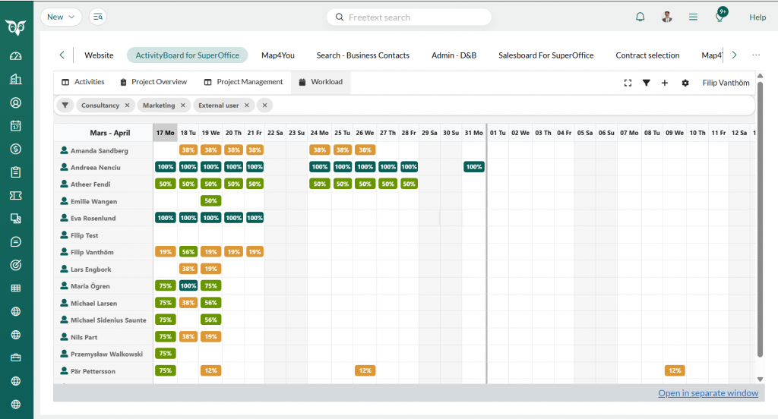Add new item with plus icon

[664, 83]
